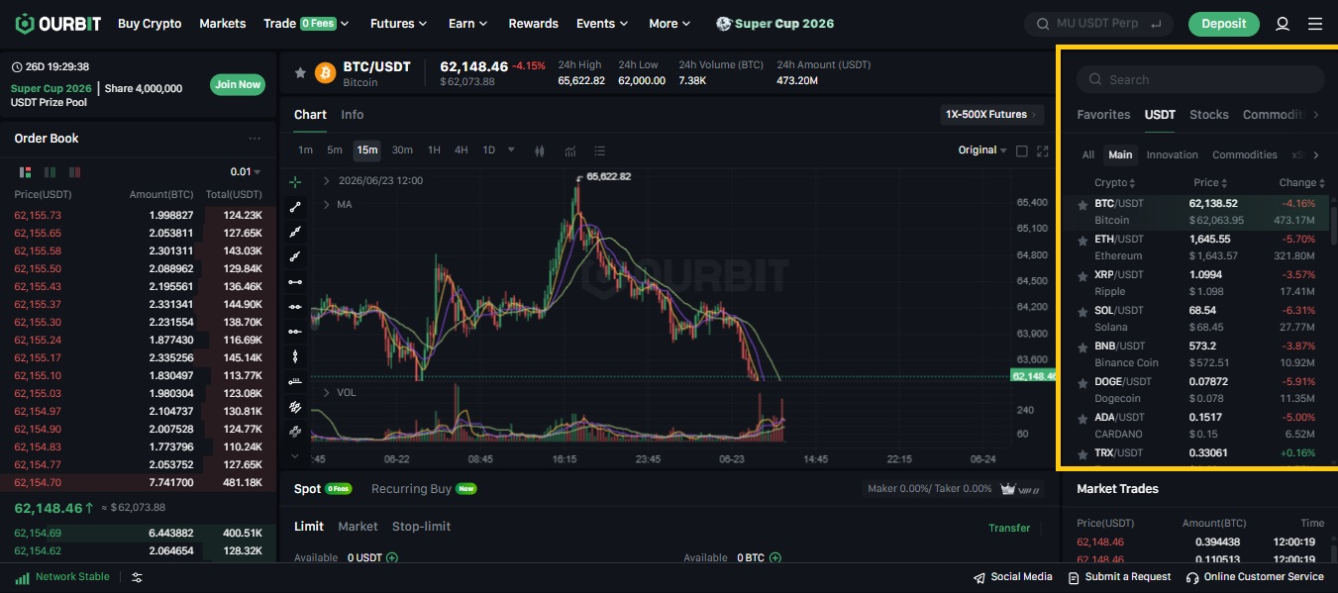Viewport: 1338px width, 593px height.
Task: Show only buy orders in order book
Action: 50,172
